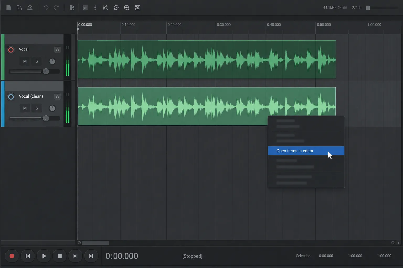Arm the Vocal track for recording
The width and height of the screenshot is (403, 268).
(x=11, y=50)
